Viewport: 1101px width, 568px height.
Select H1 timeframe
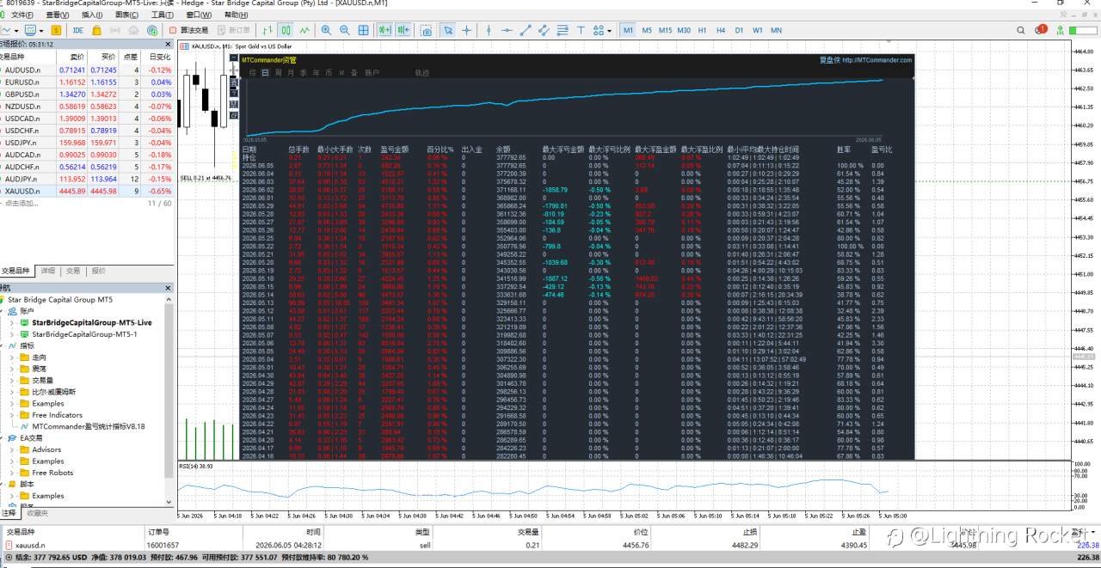click(x=702, y=30)
